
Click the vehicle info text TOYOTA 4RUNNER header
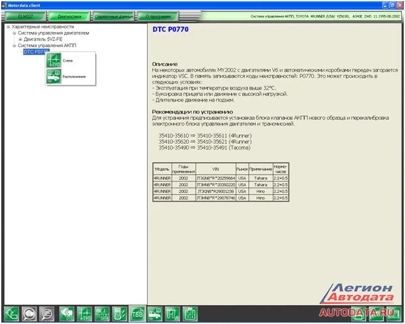325,16
